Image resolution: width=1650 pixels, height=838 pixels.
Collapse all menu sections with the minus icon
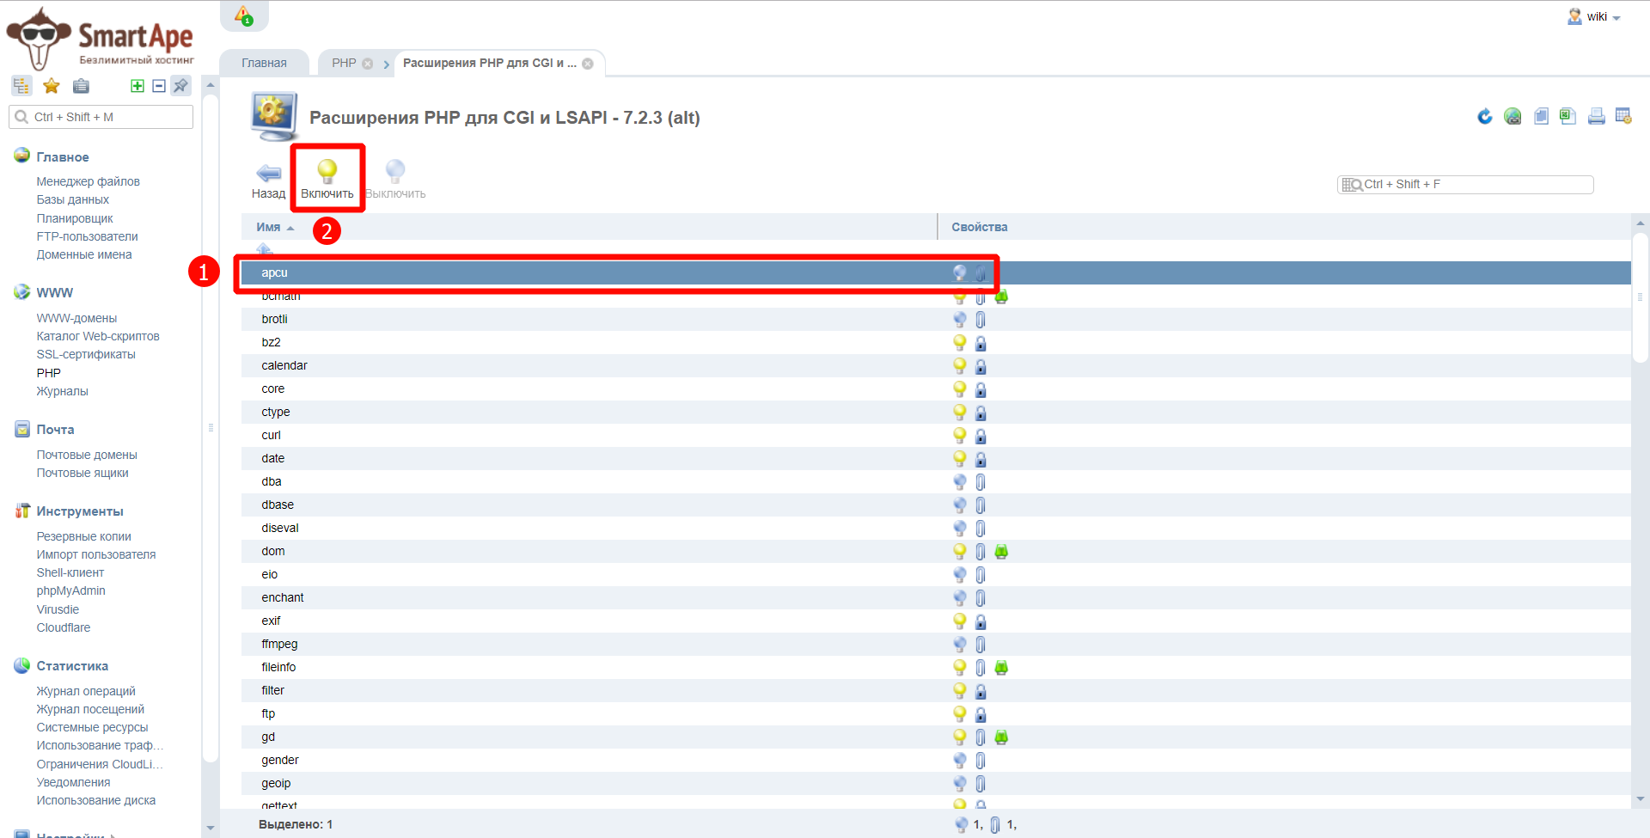point(159,86)
